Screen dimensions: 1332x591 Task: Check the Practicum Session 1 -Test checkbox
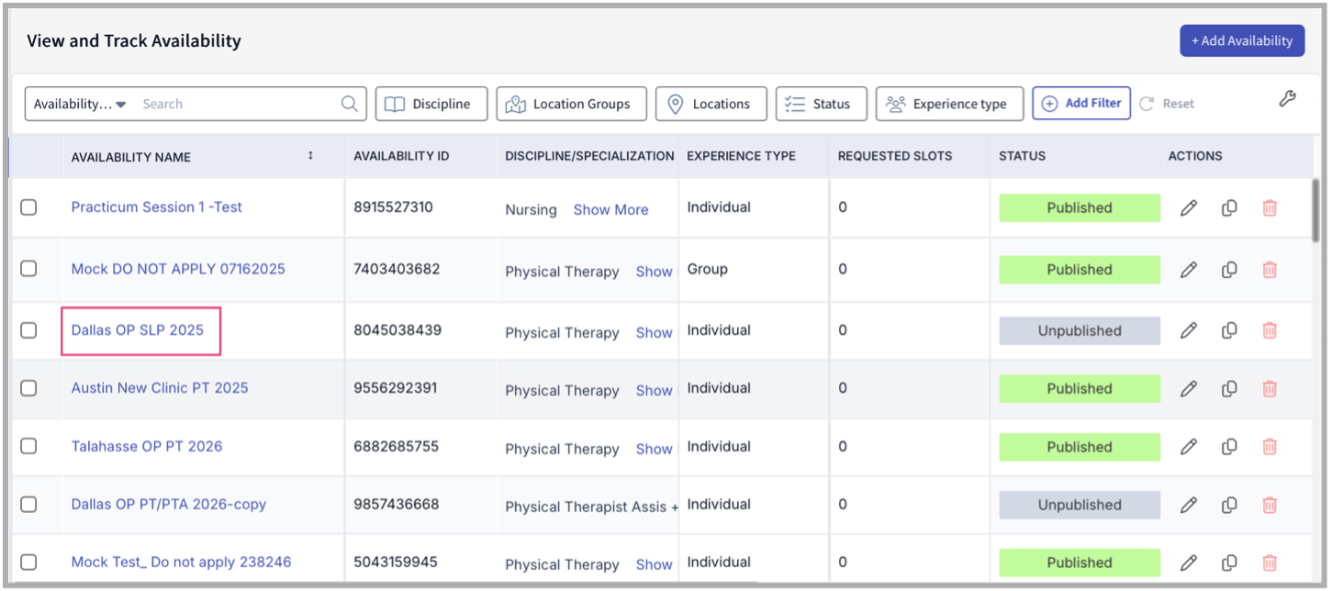click(x=28, y=207)
